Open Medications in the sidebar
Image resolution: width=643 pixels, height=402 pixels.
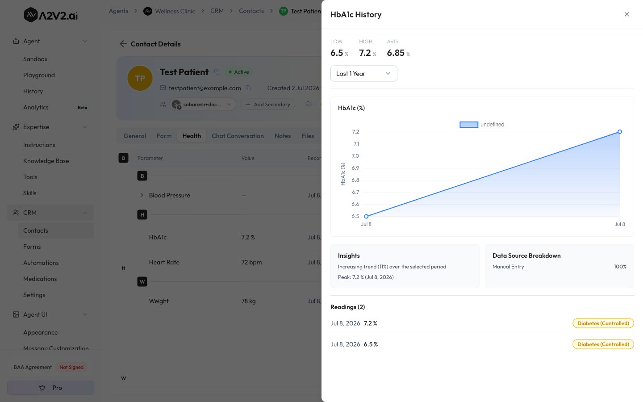click(x=40, y=279)
